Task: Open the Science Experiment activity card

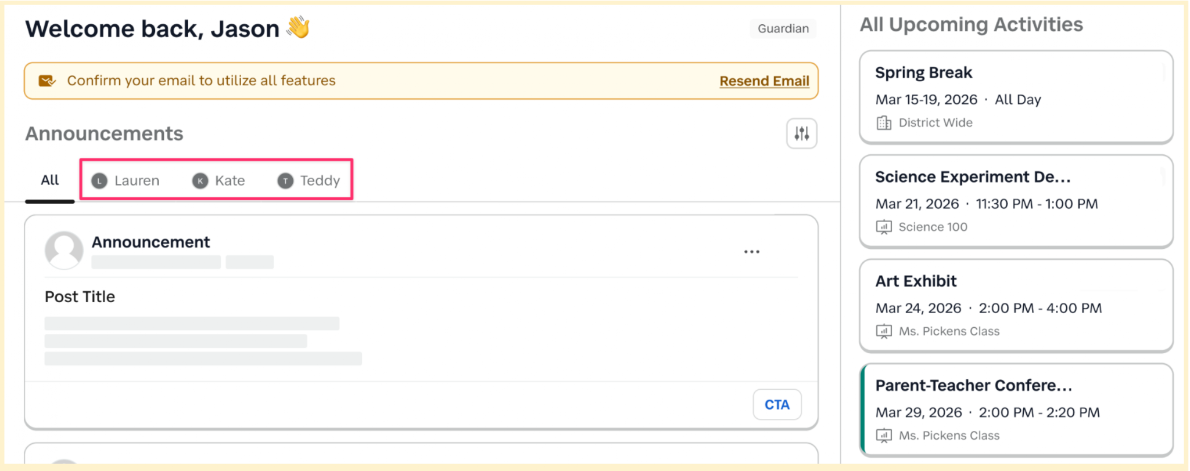Action: [1016, 201]
